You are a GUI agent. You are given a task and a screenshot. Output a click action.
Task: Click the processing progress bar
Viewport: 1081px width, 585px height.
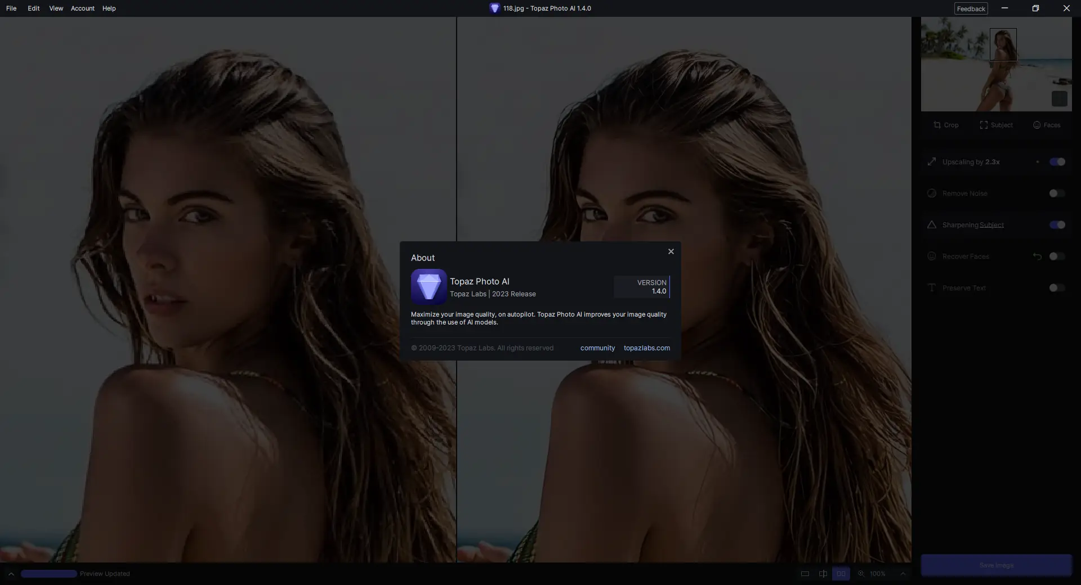(49, 574)
